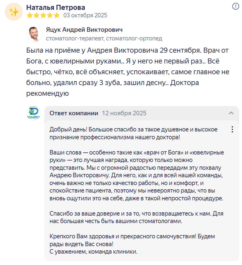Click the НовоДент company logo

pos(33,113)
